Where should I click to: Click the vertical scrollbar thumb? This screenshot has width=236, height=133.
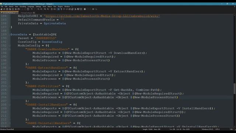235,89
